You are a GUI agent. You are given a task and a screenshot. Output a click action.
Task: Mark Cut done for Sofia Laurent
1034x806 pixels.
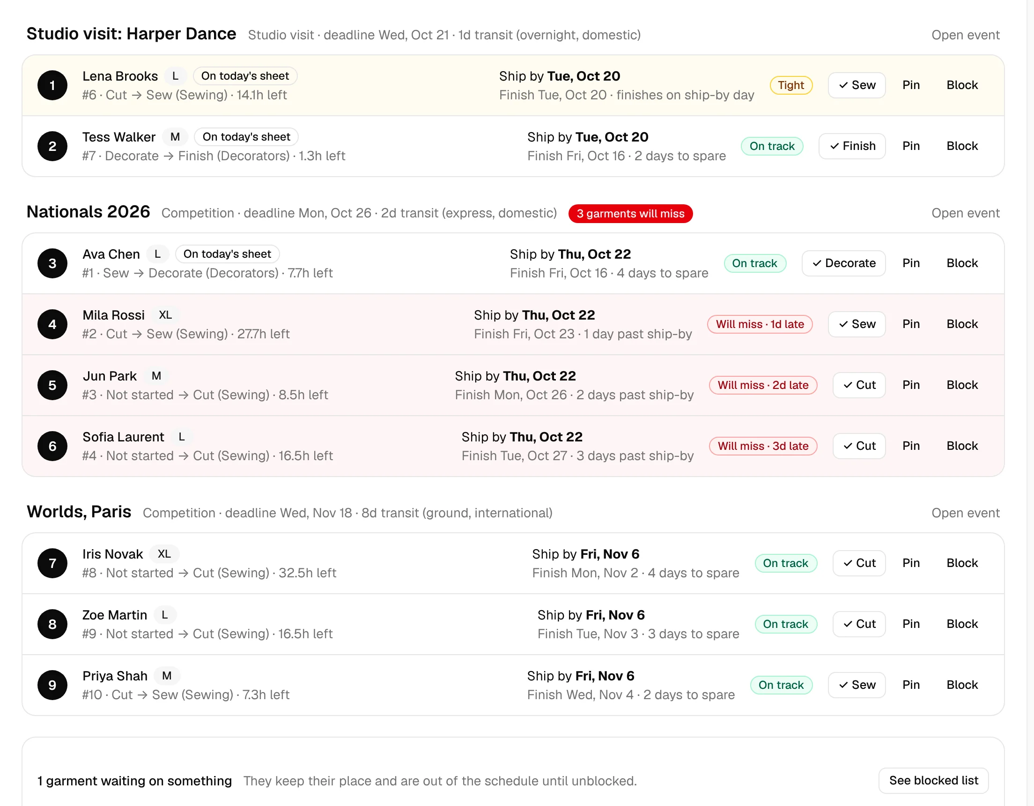coord(859,446)
